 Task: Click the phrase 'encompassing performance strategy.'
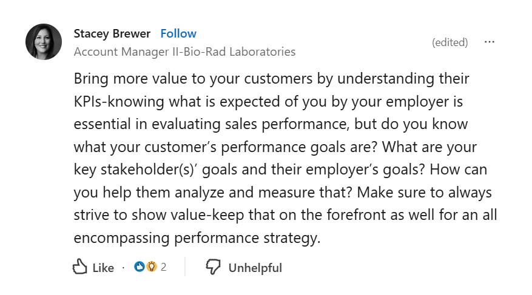tap(197, 238)
